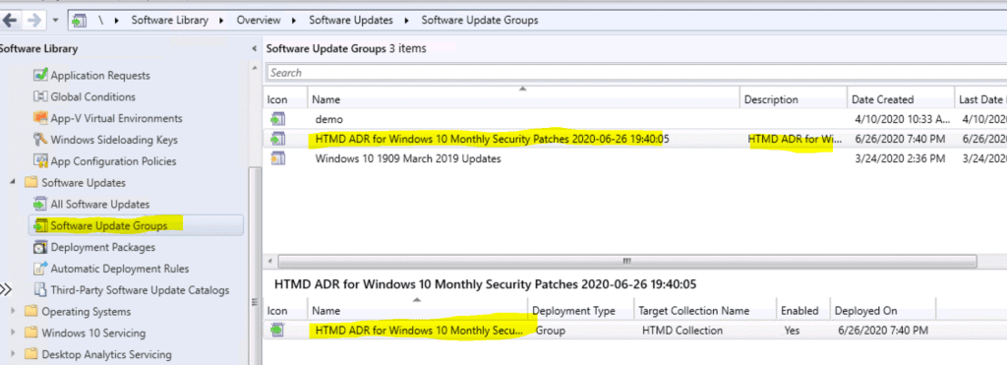This screenshot has width=1007, height=365.
Task: Open the Software Update Groups breadcrumb
Action: click(x=480, y=20)
